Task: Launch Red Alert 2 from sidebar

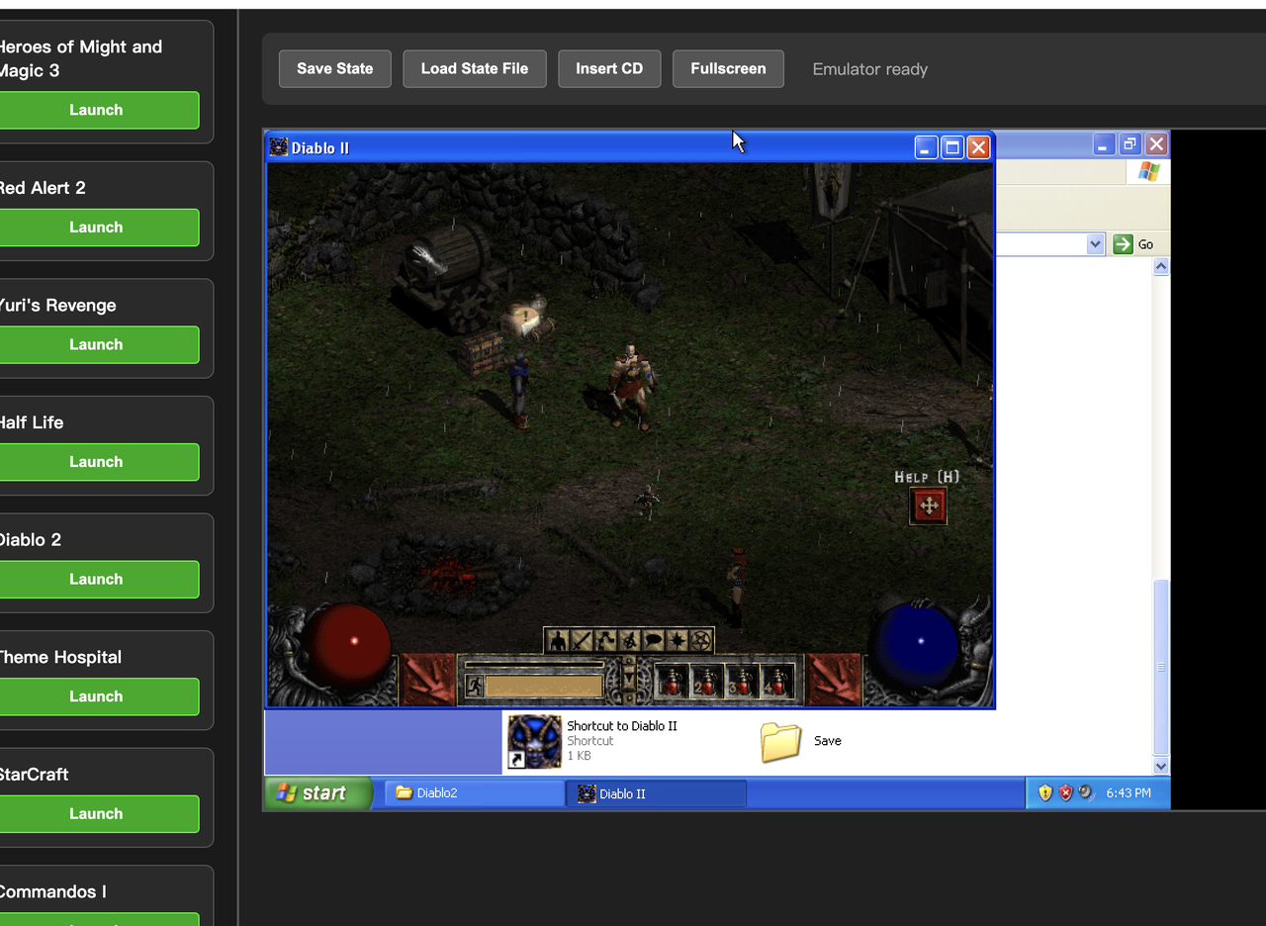Action: click(96, 228)
